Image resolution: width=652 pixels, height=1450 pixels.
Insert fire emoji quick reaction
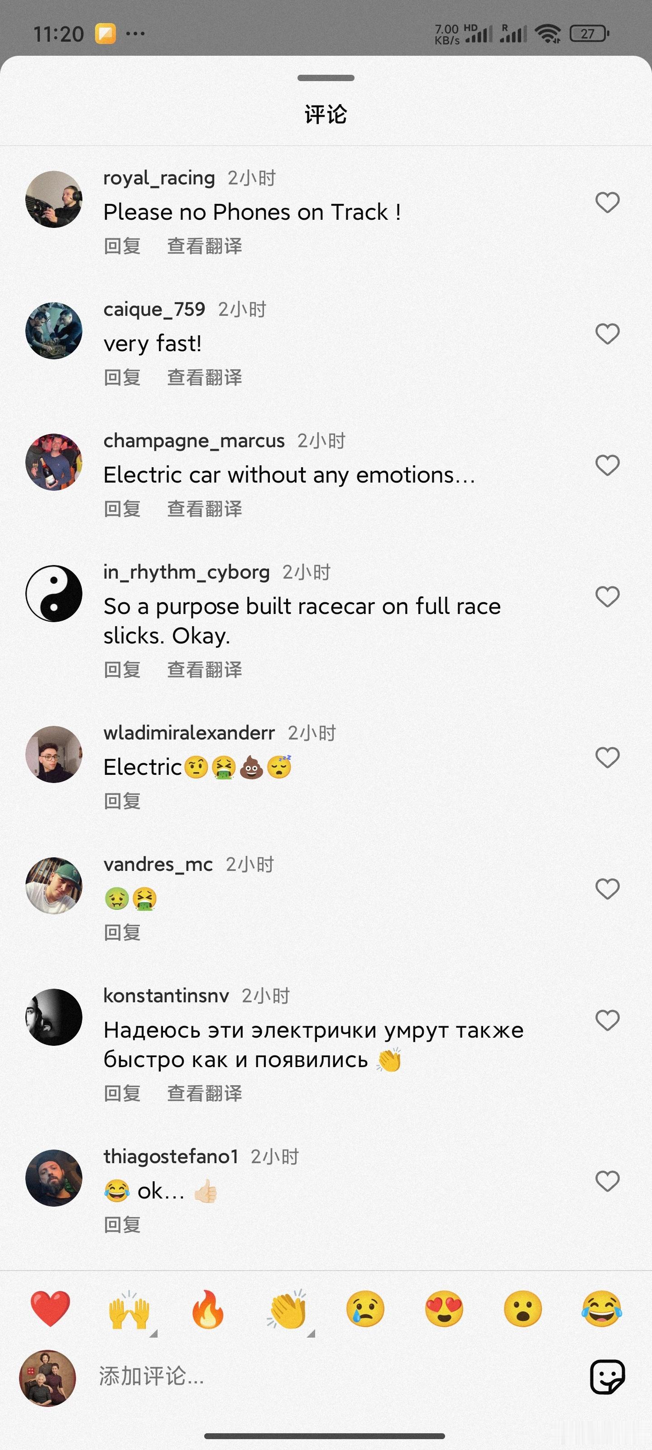click(207, 1309)
